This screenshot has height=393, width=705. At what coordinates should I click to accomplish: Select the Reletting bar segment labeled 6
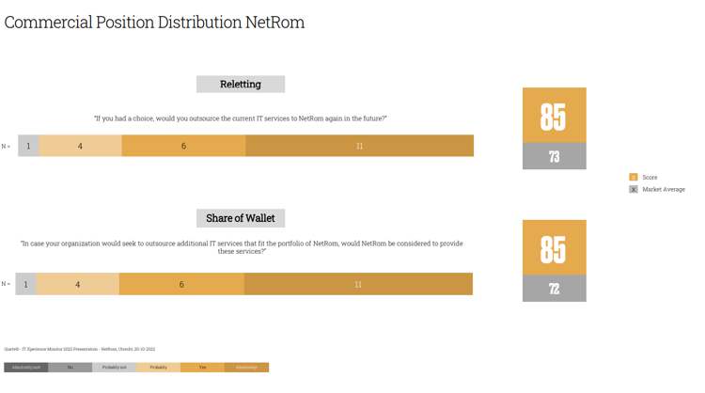pyautogui.click(x=183, y=146)
